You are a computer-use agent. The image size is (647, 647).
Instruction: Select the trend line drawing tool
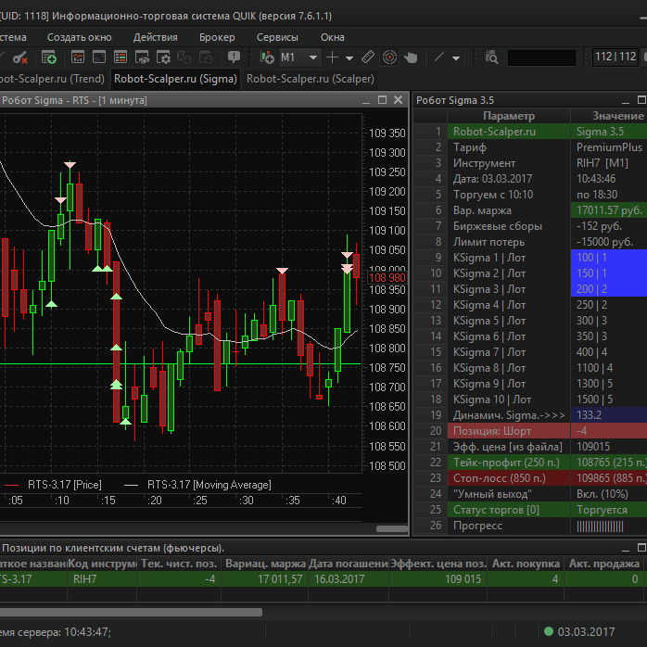(x=439, y=57)
